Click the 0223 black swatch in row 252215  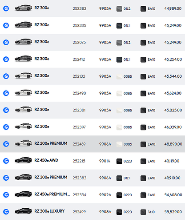click(x=119, y=161)
